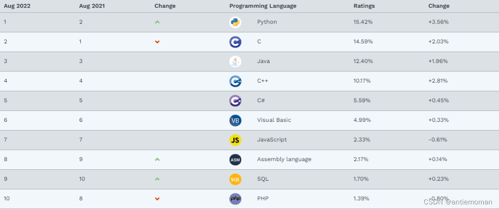Click the Python logo icon
The height and width of the screenshot is (209, 499).
tap(235, 22)
